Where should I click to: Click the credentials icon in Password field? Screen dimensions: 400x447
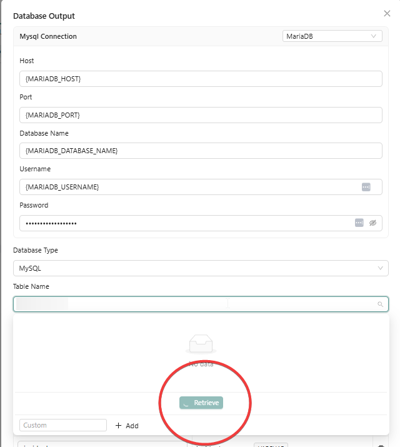[359, 223]
